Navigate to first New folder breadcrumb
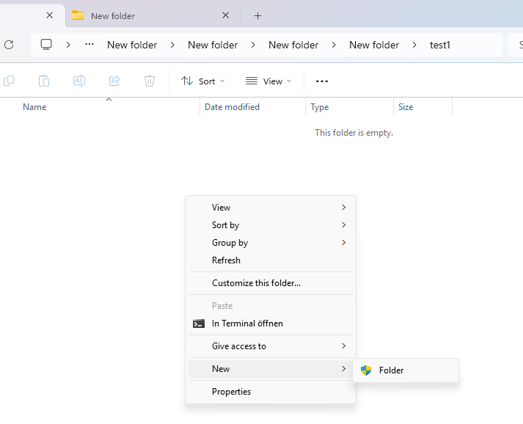 pos(132,45)
